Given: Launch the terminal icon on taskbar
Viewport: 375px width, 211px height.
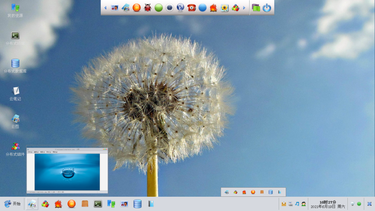Looking at the screenshot, I should (x=98, y=204).
